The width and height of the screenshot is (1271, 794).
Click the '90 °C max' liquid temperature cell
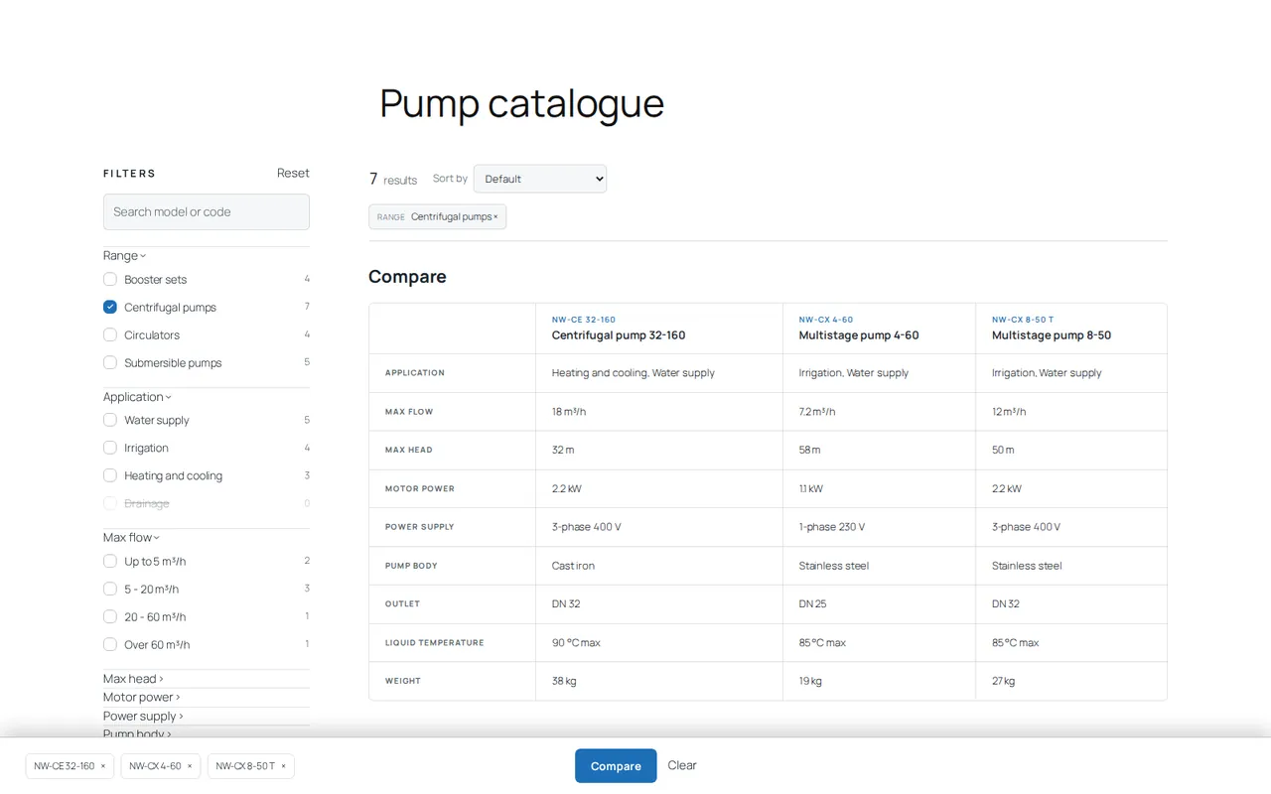(x=576, y=643)
